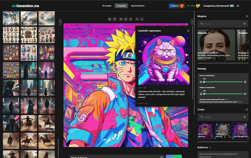Toggle list view for Стиль section
This screenshot has width=251, height=158.
[x=247, y=109]
